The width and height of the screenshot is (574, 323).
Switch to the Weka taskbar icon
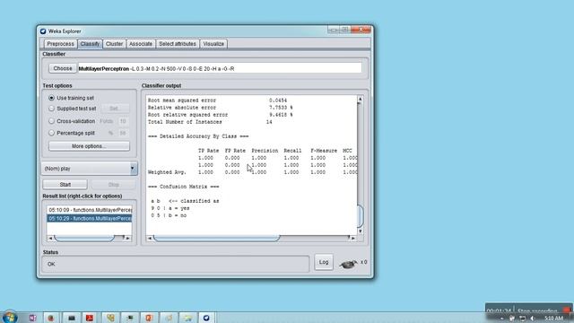(x=206, y=318)
